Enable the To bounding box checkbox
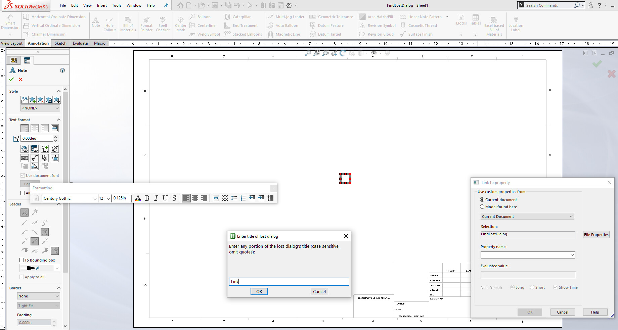The image size is (618, 330). 22,260
